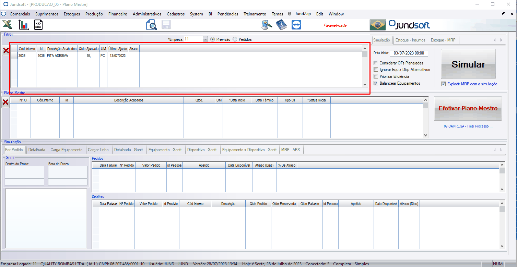Click the Nº OF column header

pos(24,100)
